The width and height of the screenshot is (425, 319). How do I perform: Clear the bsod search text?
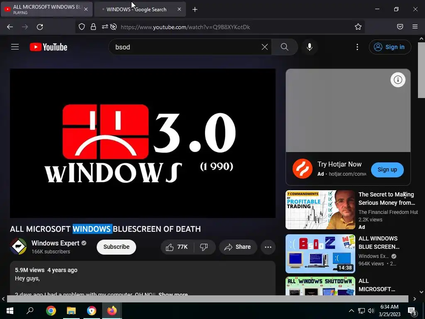click(264, 47)
